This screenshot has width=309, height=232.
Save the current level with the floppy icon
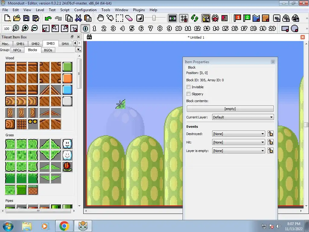tap(26, 18)
